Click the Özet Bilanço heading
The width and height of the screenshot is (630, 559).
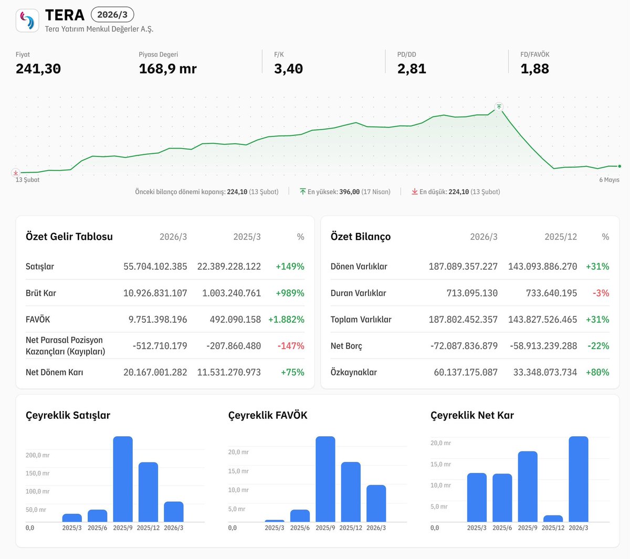(x=361, y=237)
